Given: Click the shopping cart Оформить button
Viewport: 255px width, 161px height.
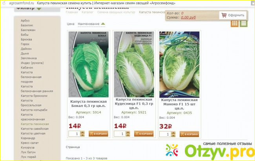Looking at the screenshot, I should point(233,15).
